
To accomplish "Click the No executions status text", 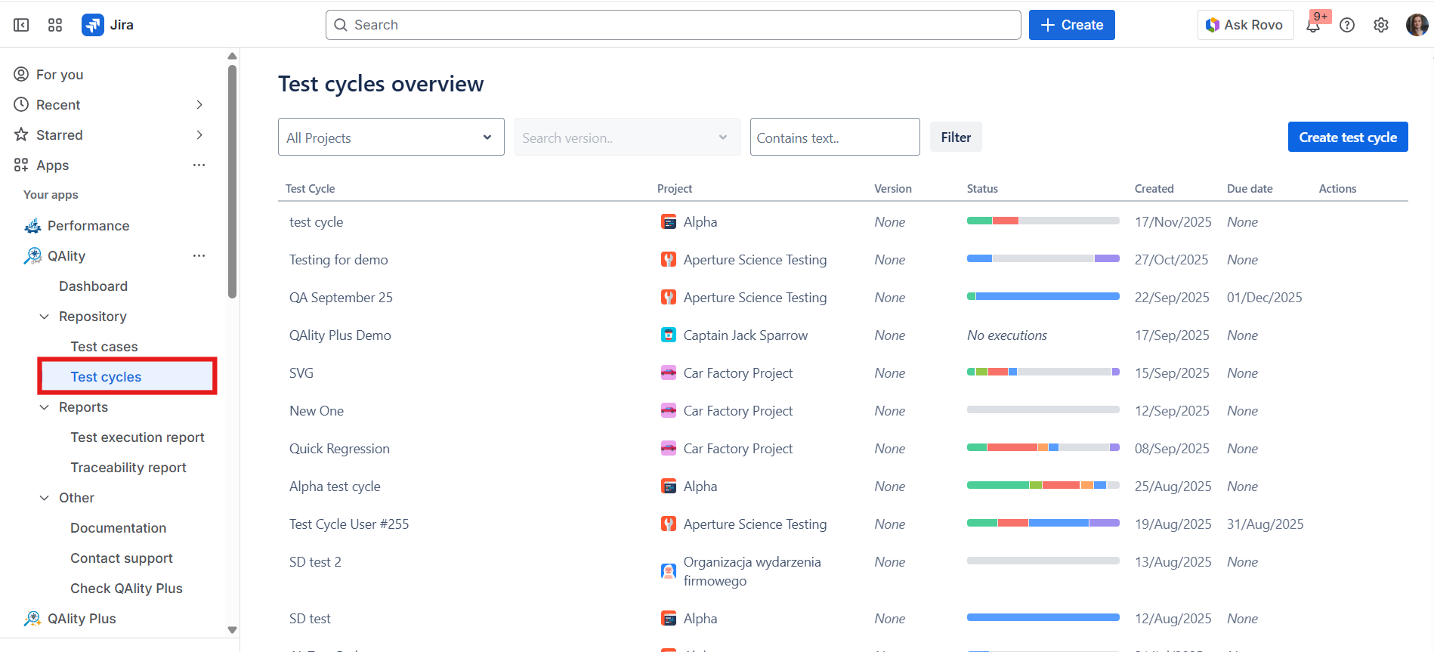I will click(x=1007, y=335).
